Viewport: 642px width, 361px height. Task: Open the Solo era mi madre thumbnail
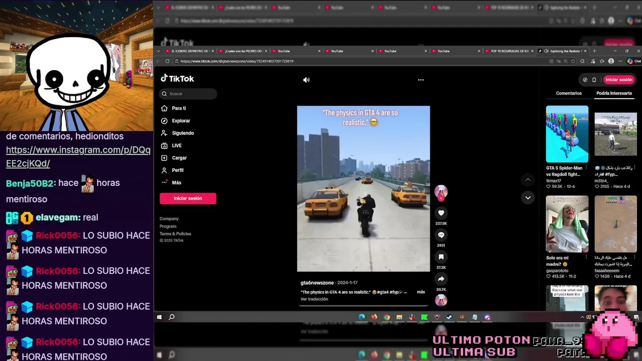point(567,224)
